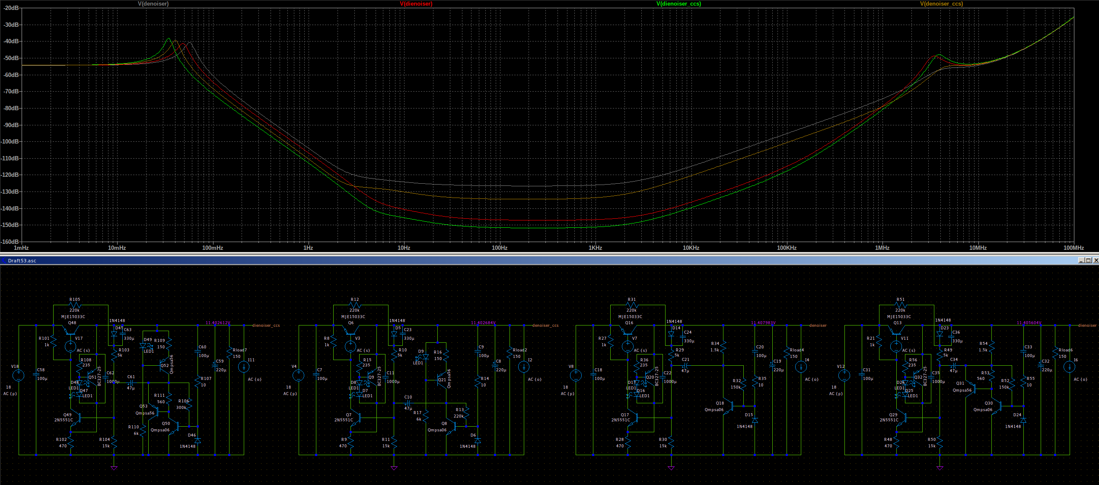
Task: Select transistor Q8 Qmpsa06 symbol
Action: (x=452, y=426)
